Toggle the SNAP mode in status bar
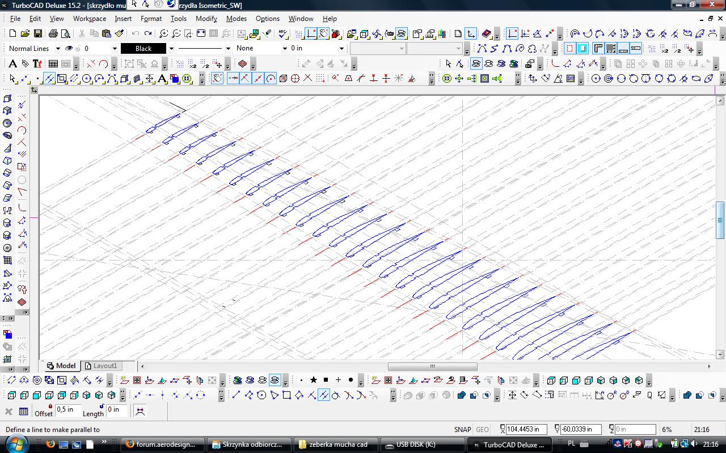This screenshot has height=453, width=726. click(462, 430)
